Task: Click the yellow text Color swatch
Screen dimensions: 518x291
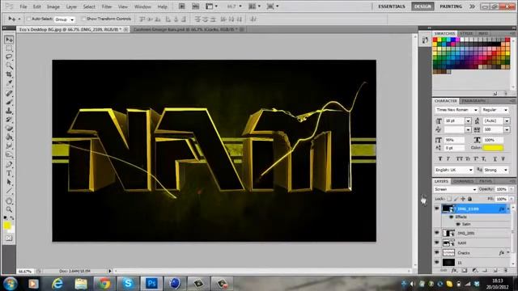Action: tap(493, 148)
